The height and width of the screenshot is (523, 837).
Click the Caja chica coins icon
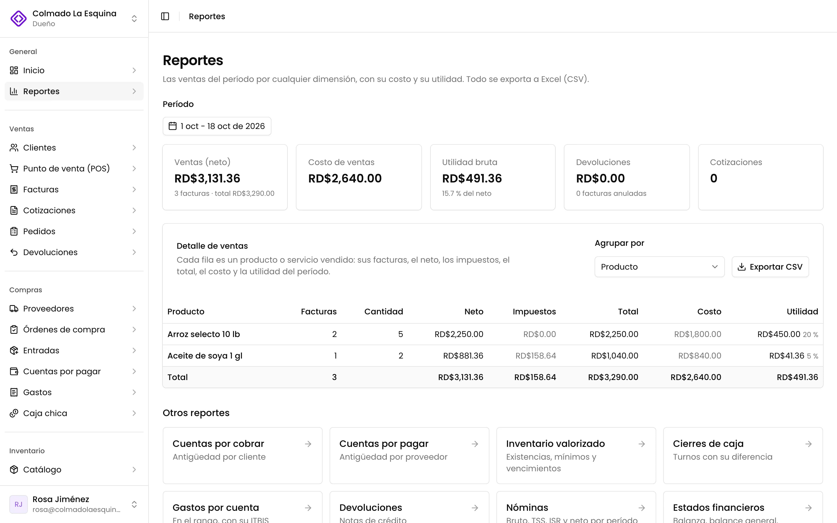14,413
